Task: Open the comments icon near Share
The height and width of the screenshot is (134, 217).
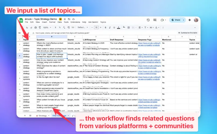Action: click(x=155, y=20)
